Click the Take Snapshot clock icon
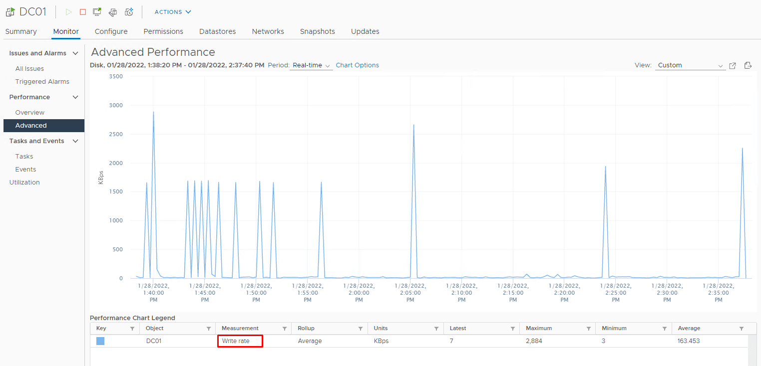The image size is (761, 366). click(x=129, y=12)
